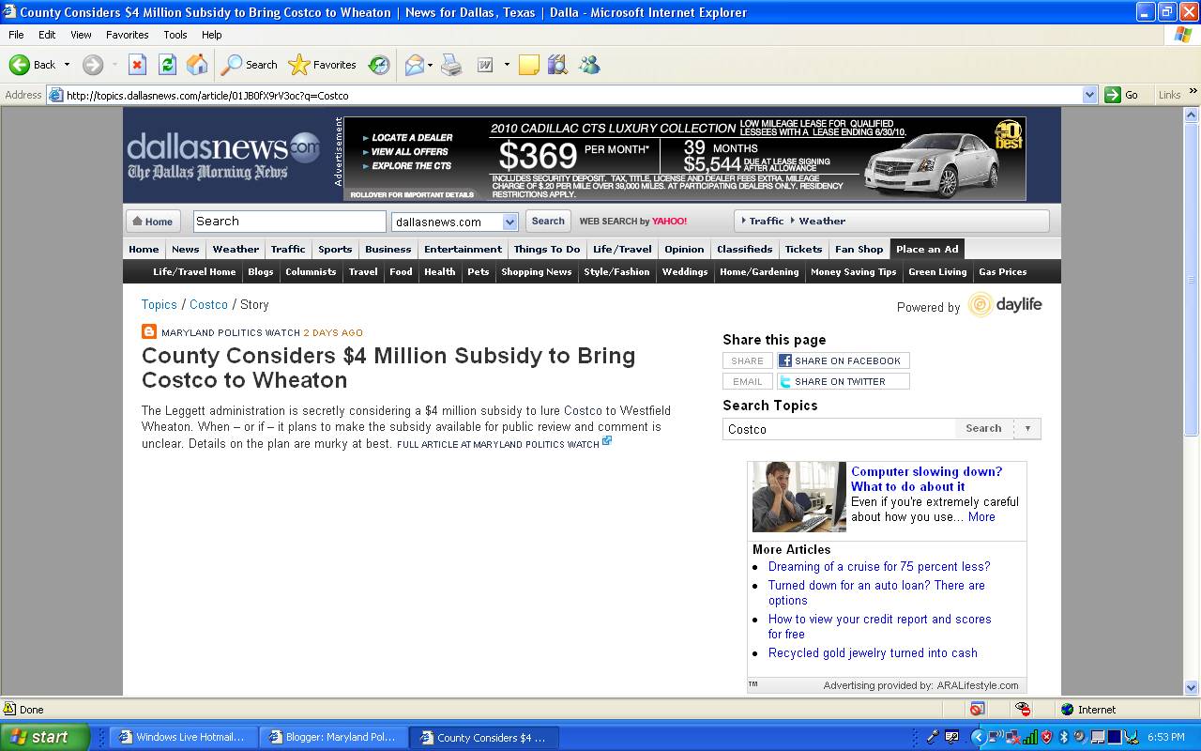Viewport: 1201px width, 751px height.
Task: Open Full Article at Maryland Politics Watch link
Action: (x=498, y=444)
